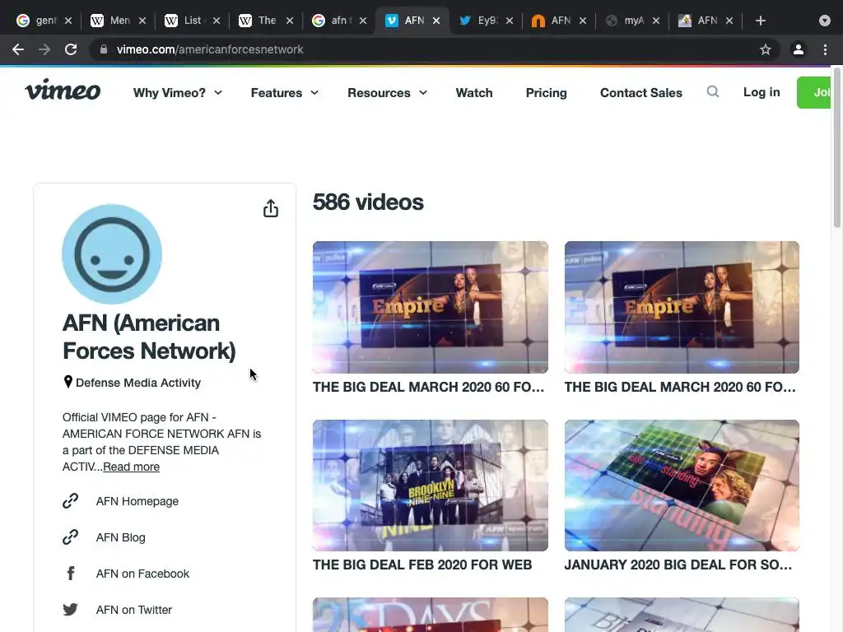The height and width of the screenshot is (632, 843).
Task: Open first Empire Big Deal March thumbnail
Action: [430, 307]
